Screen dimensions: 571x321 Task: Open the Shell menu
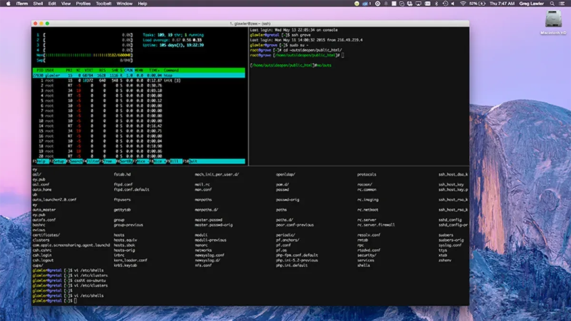click(x=39, y=3)
